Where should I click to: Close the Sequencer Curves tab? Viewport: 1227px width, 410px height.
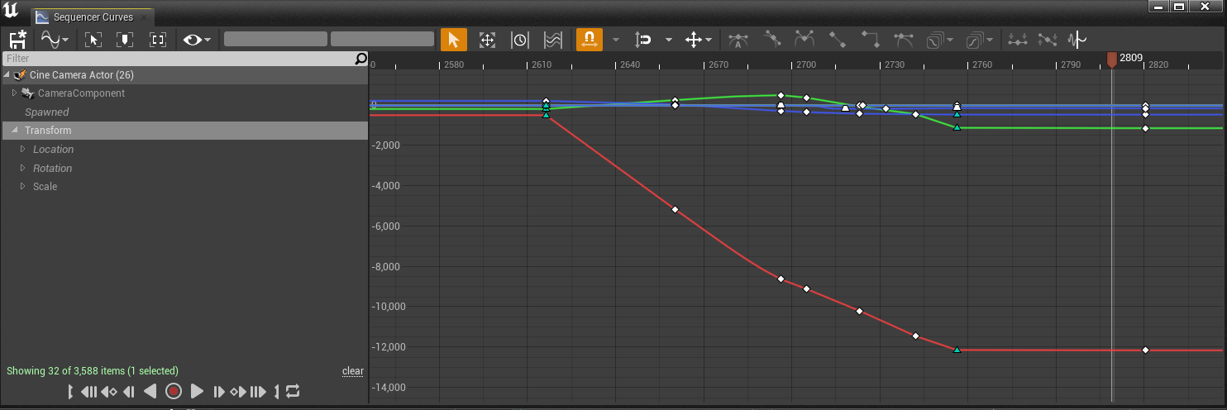coord(144,17)
